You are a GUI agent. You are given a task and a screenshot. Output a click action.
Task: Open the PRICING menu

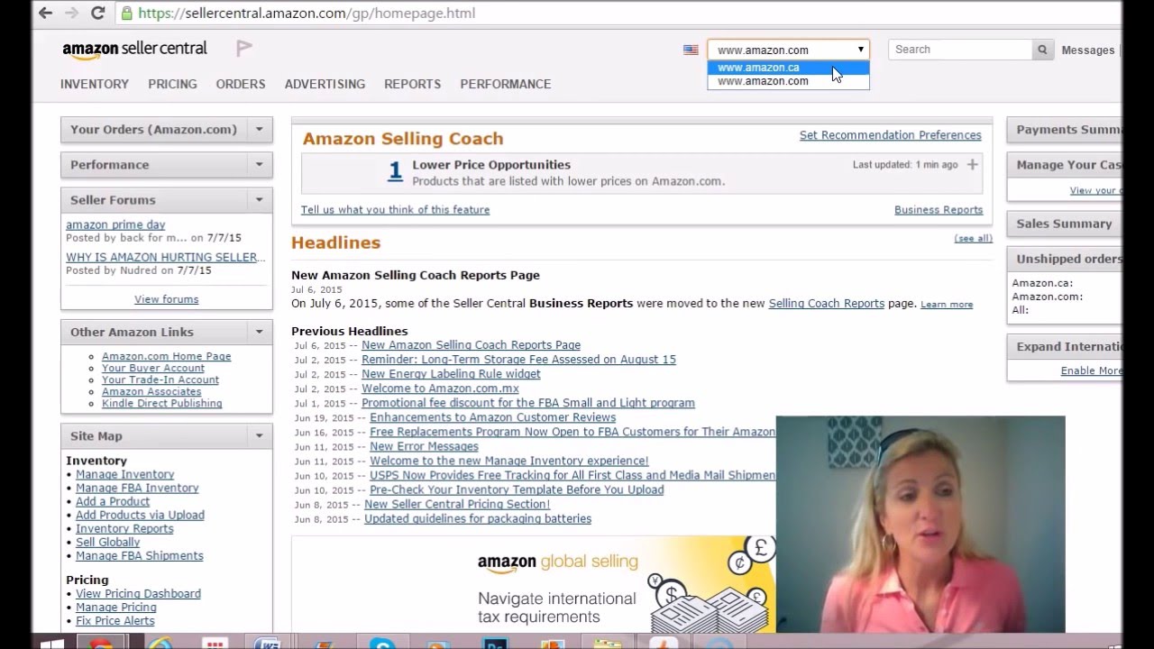[x=172, y=84]
